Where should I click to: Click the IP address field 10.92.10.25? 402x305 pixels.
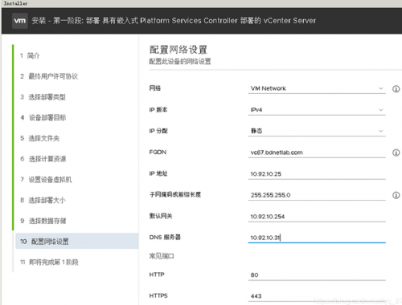317,174
